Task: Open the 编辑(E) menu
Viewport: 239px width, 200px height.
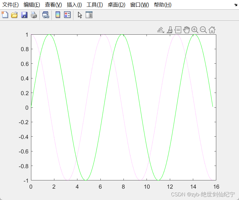Action: click(x=32, y=5)
